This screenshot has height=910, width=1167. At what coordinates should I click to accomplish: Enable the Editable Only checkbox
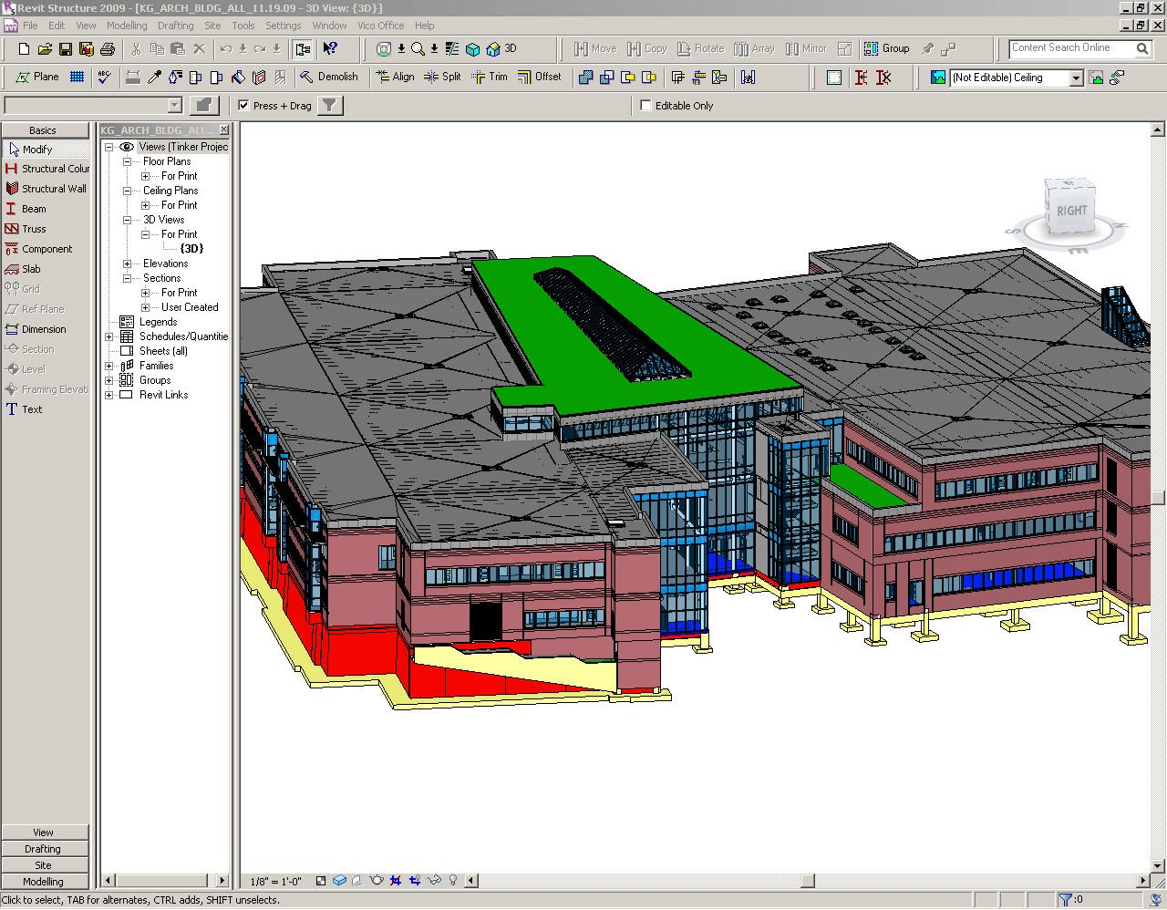point(645,106)
